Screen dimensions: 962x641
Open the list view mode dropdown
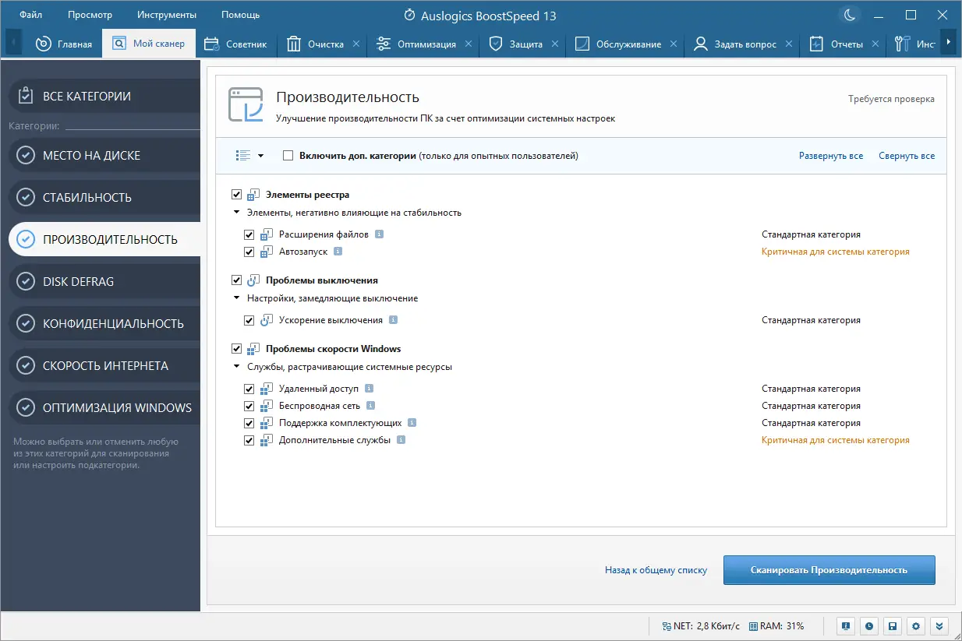coord(249,156)
